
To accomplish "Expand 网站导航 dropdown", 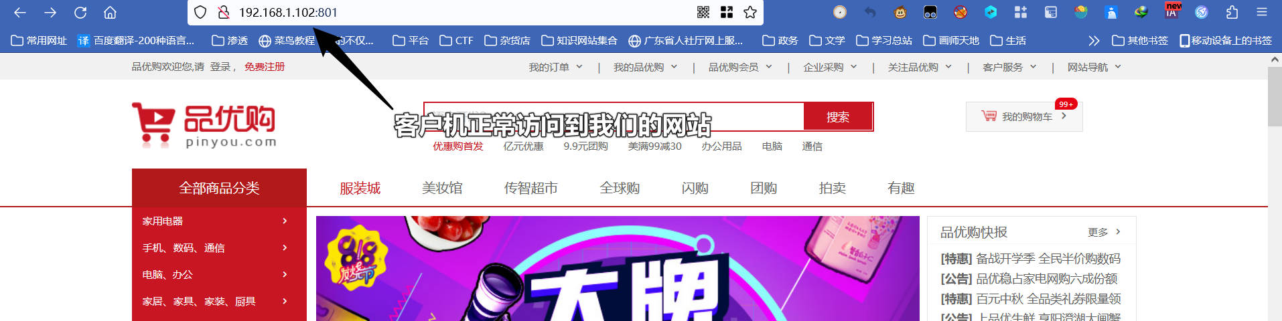I will (x=1094, y=67).
